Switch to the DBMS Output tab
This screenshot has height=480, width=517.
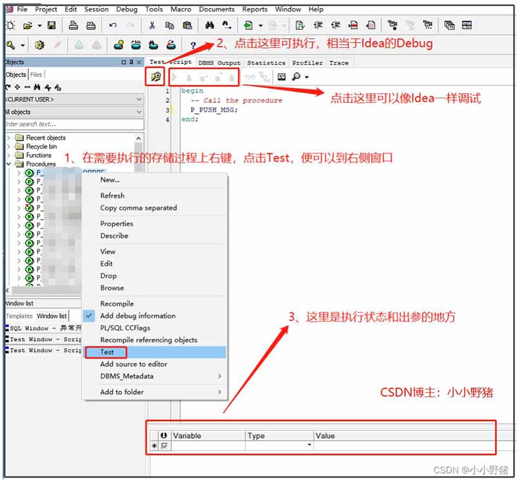219,63
